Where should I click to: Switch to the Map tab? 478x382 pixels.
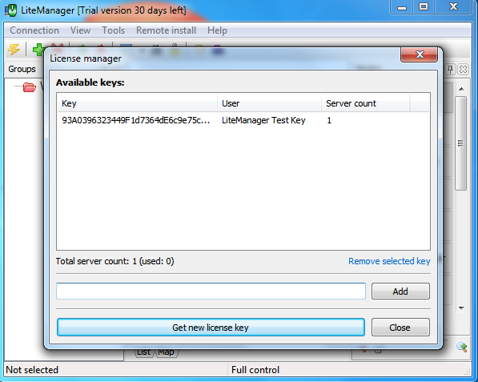[x=167, y=352]
